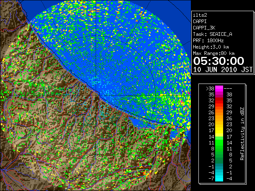Click the red 32 dBZ legend swatch
This screenshot has width=255, height=191.
[x=219, y=101]
